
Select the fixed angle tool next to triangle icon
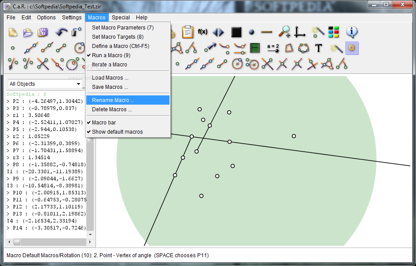pos(191,47)
